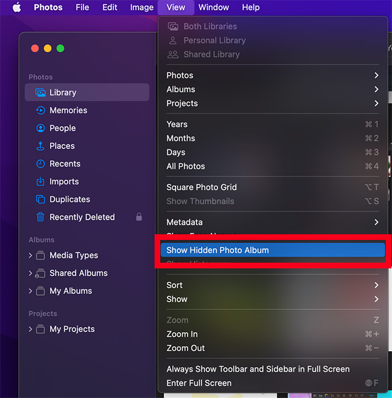Viewport: 392px width, 398px height.
Task: Open the Photos submenu arrow
Action: (376, 76)
